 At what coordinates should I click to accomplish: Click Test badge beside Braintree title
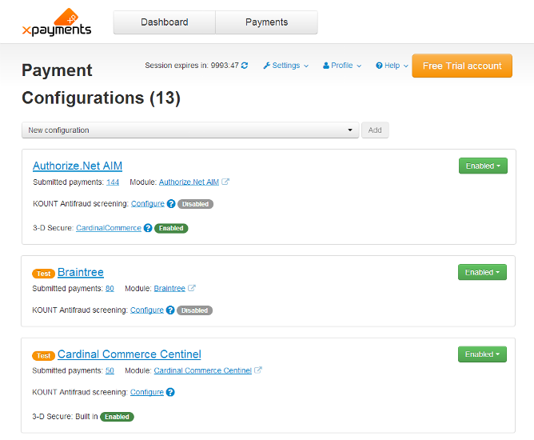coord(44,274)
